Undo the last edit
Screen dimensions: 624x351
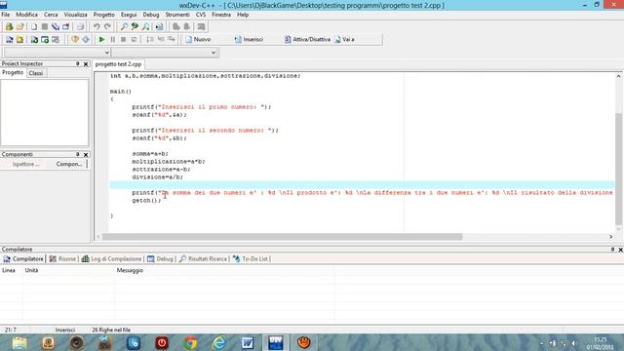[97, 26]
